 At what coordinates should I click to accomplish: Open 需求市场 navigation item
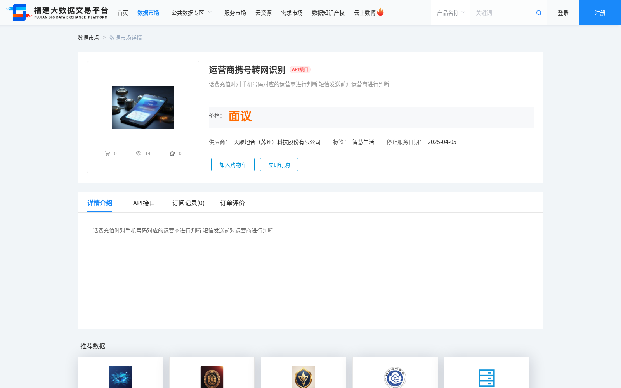pos(292,13)
